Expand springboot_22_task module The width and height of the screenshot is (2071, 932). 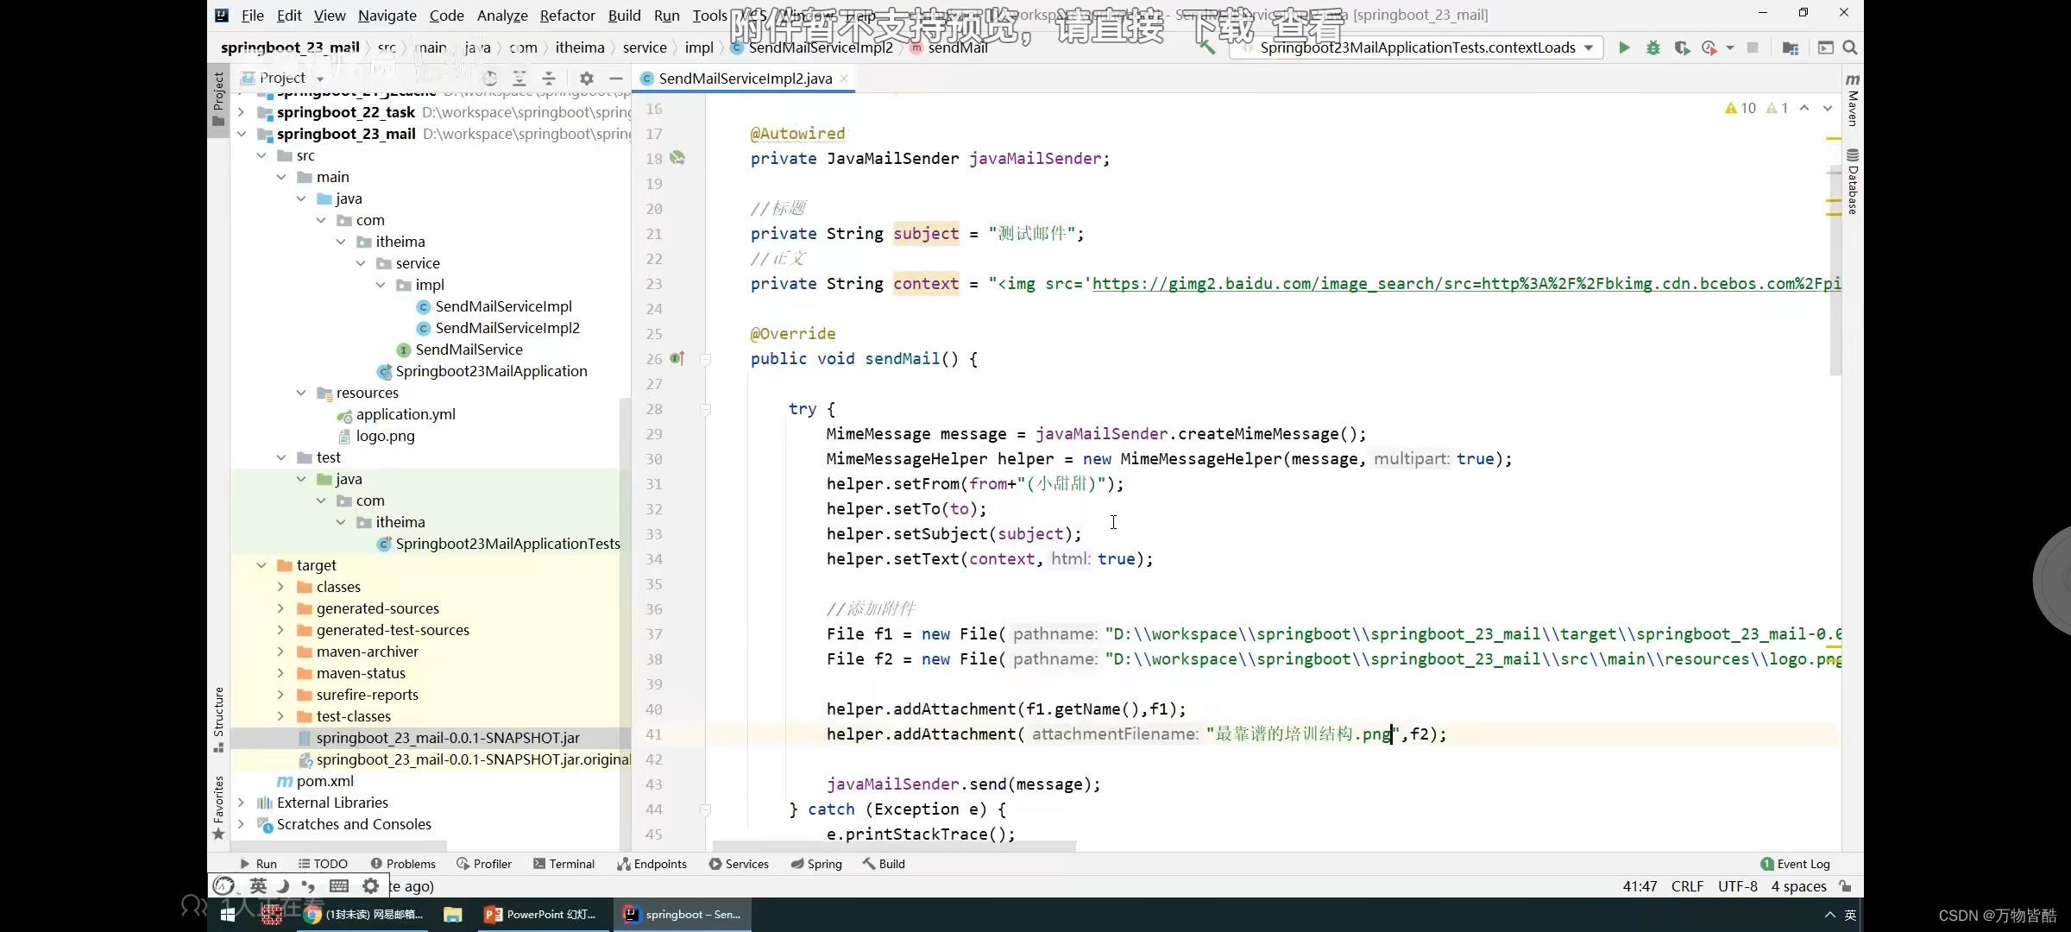click(242, 112)
